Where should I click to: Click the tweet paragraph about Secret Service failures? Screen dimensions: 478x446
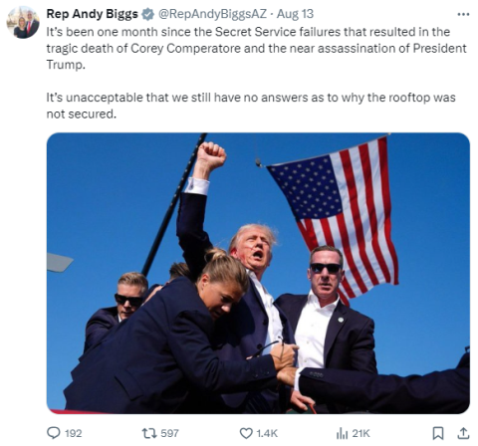[x=256, y=48]
